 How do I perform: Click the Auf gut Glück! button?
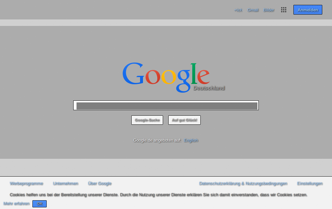tap(184, 120)
